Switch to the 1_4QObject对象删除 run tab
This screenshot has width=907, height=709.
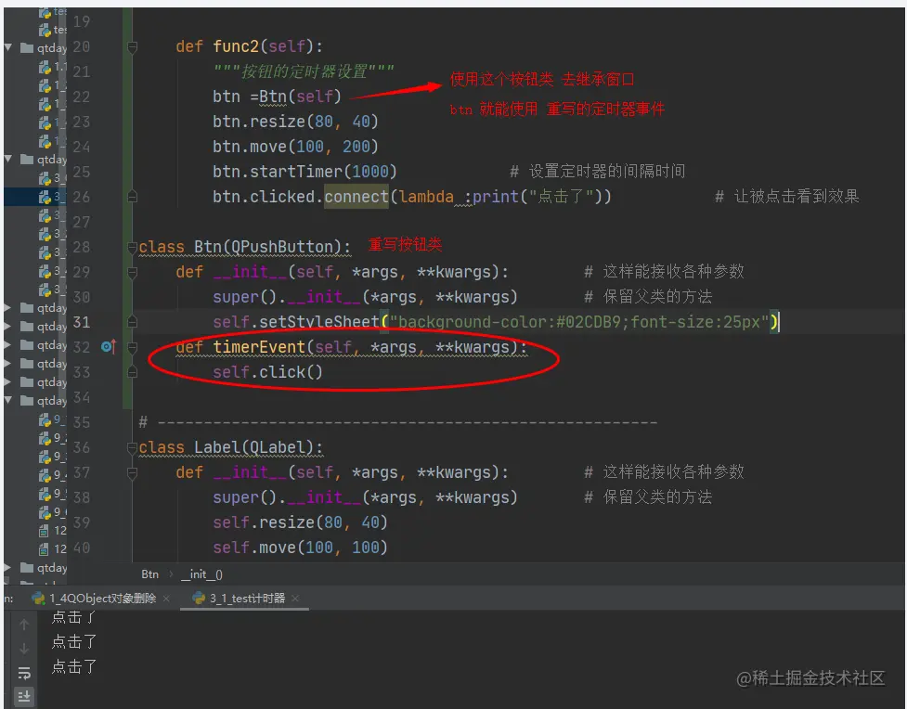click(x=102, y=598)
